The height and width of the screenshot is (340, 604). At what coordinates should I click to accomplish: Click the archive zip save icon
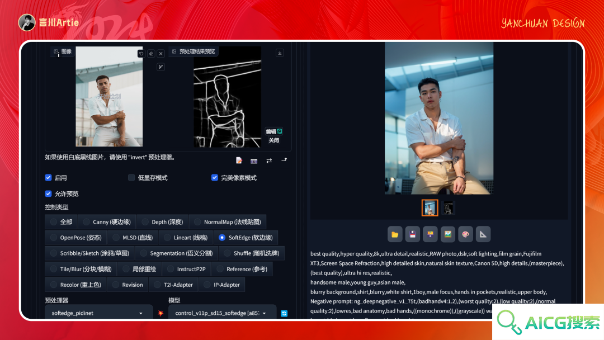tap(430, 234)
